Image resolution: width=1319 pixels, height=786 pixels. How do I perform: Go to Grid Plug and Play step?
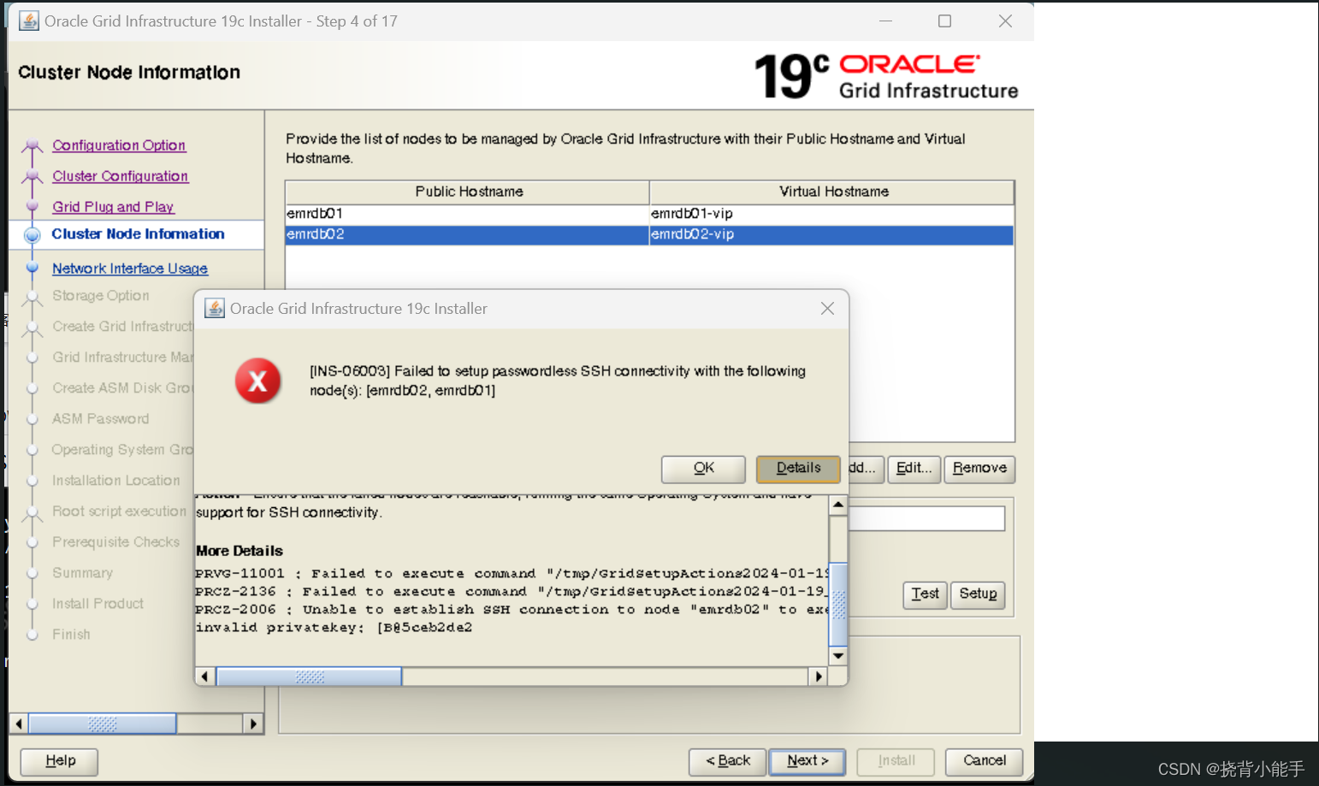point(113,207)
